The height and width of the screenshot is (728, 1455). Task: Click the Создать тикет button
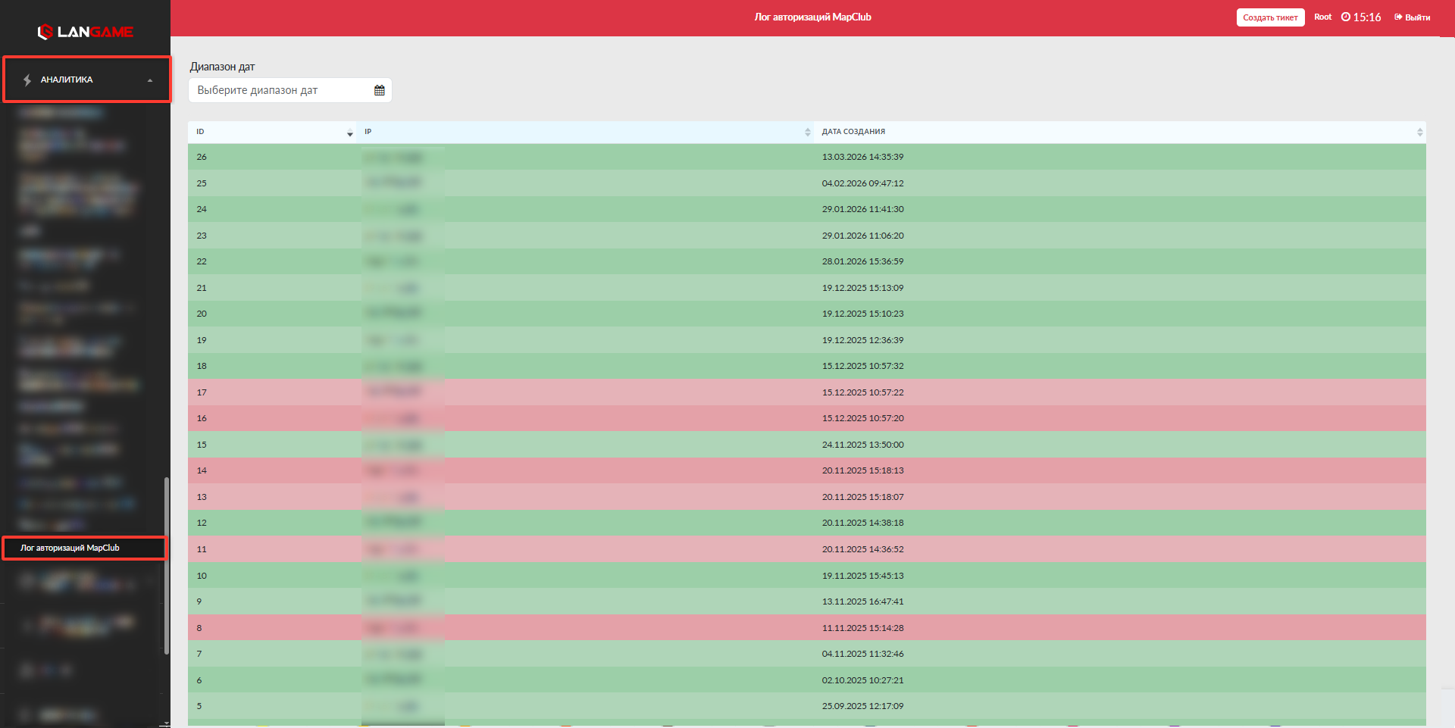1270,17
